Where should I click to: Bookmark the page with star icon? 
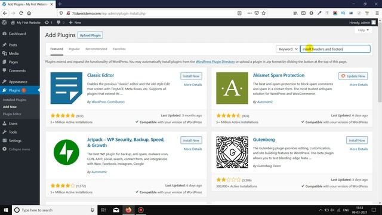click(264, 13)
